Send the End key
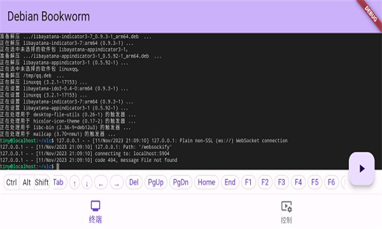 [230, 183]
